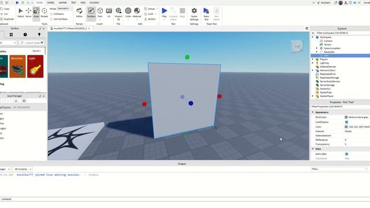Switch to the TEST ribbon tab
The image size is (370, 208).
click(x=73, y=2)
